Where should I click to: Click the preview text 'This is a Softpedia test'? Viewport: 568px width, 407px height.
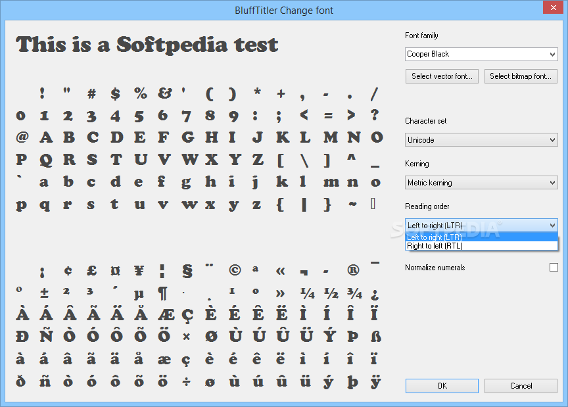click(x=147, y=45)
